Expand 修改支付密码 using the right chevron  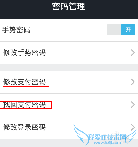pyautogui.click(x=133, y=82)
